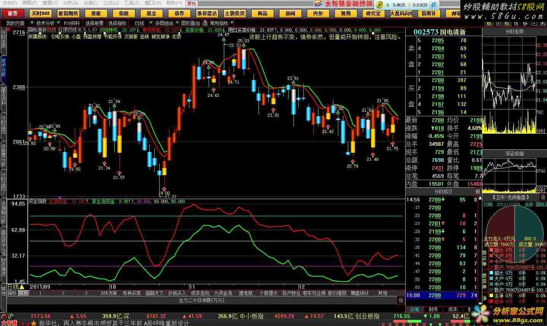547x326 pixels.
Task: Open the 视频 toolbar button
Action: click(x=346, y=13)
